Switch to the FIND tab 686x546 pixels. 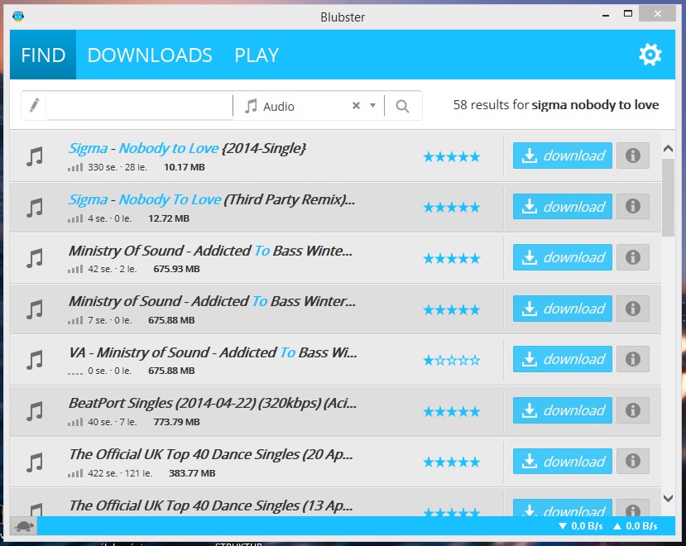pyautogui.click(x=43, y=55)
